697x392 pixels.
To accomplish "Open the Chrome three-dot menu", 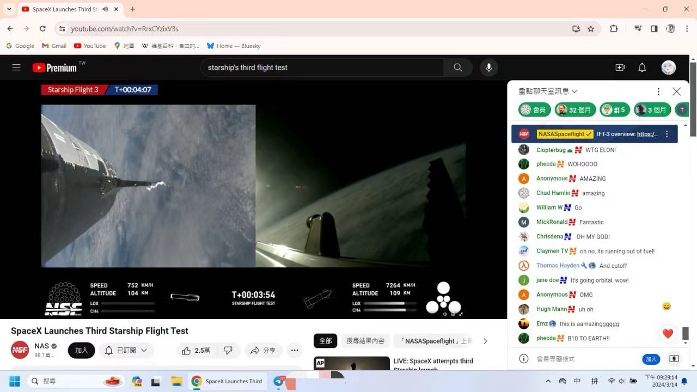I will [x=687, y=28].
